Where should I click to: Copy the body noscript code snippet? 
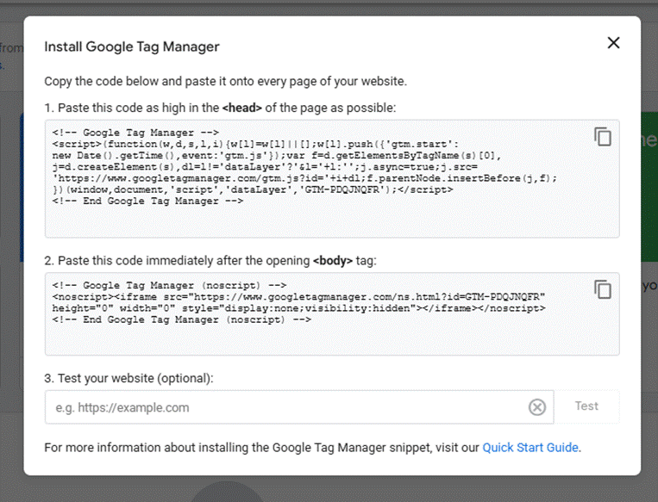coord(603,289)
